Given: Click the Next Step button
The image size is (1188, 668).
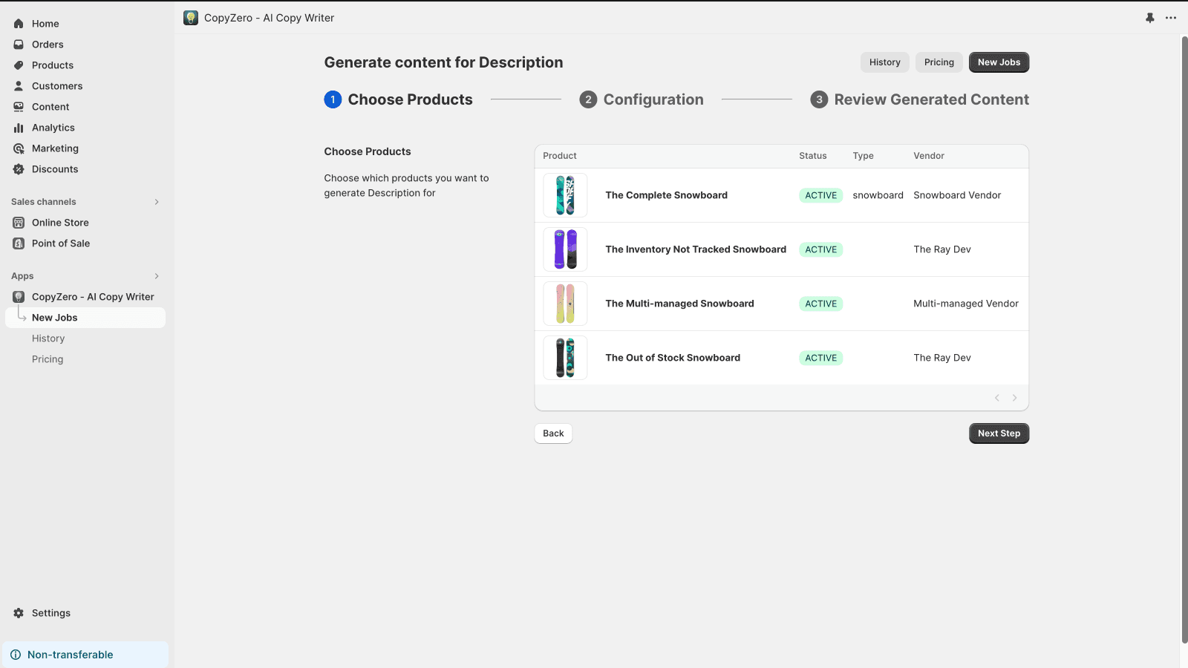Looking at the screenshot, I should pos(999,433).
